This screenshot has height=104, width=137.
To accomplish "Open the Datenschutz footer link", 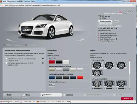I will click(16, 98).
